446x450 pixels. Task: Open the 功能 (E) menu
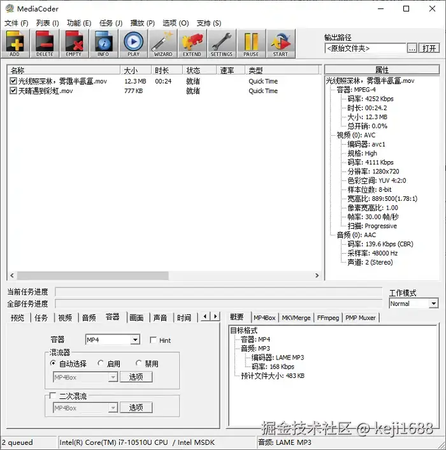[79, 23]
